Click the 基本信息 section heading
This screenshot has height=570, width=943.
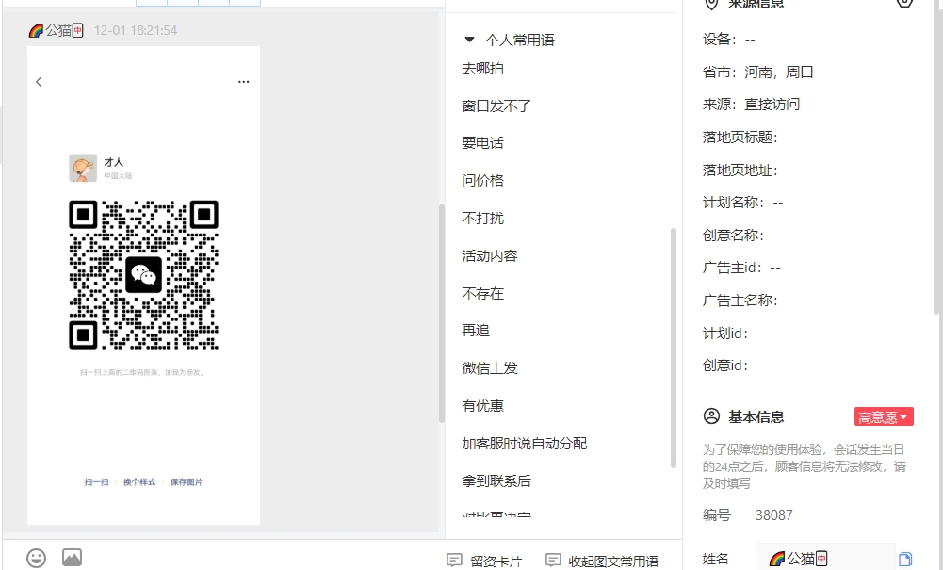click(756, 416)
